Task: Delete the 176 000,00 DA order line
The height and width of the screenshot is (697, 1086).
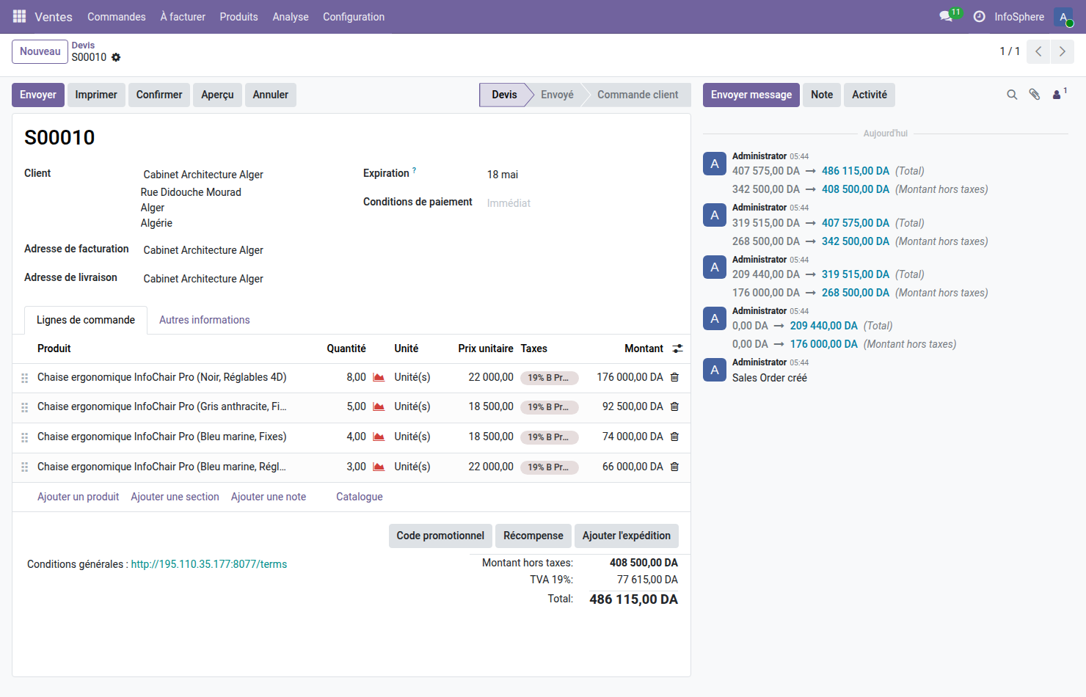Action: coord(674,377)
